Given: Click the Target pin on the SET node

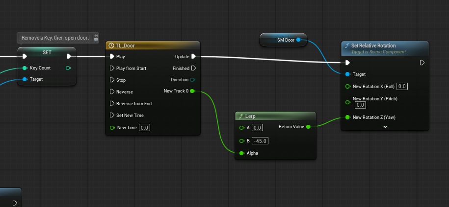Looking at the screenshot, I should [x=25, y=79].
